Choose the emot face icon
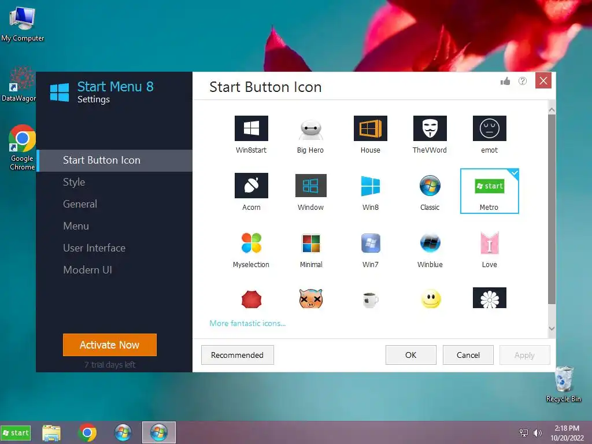Image resolution: width=592 pixels, height=444 pixels. click(x=489, y=134)
